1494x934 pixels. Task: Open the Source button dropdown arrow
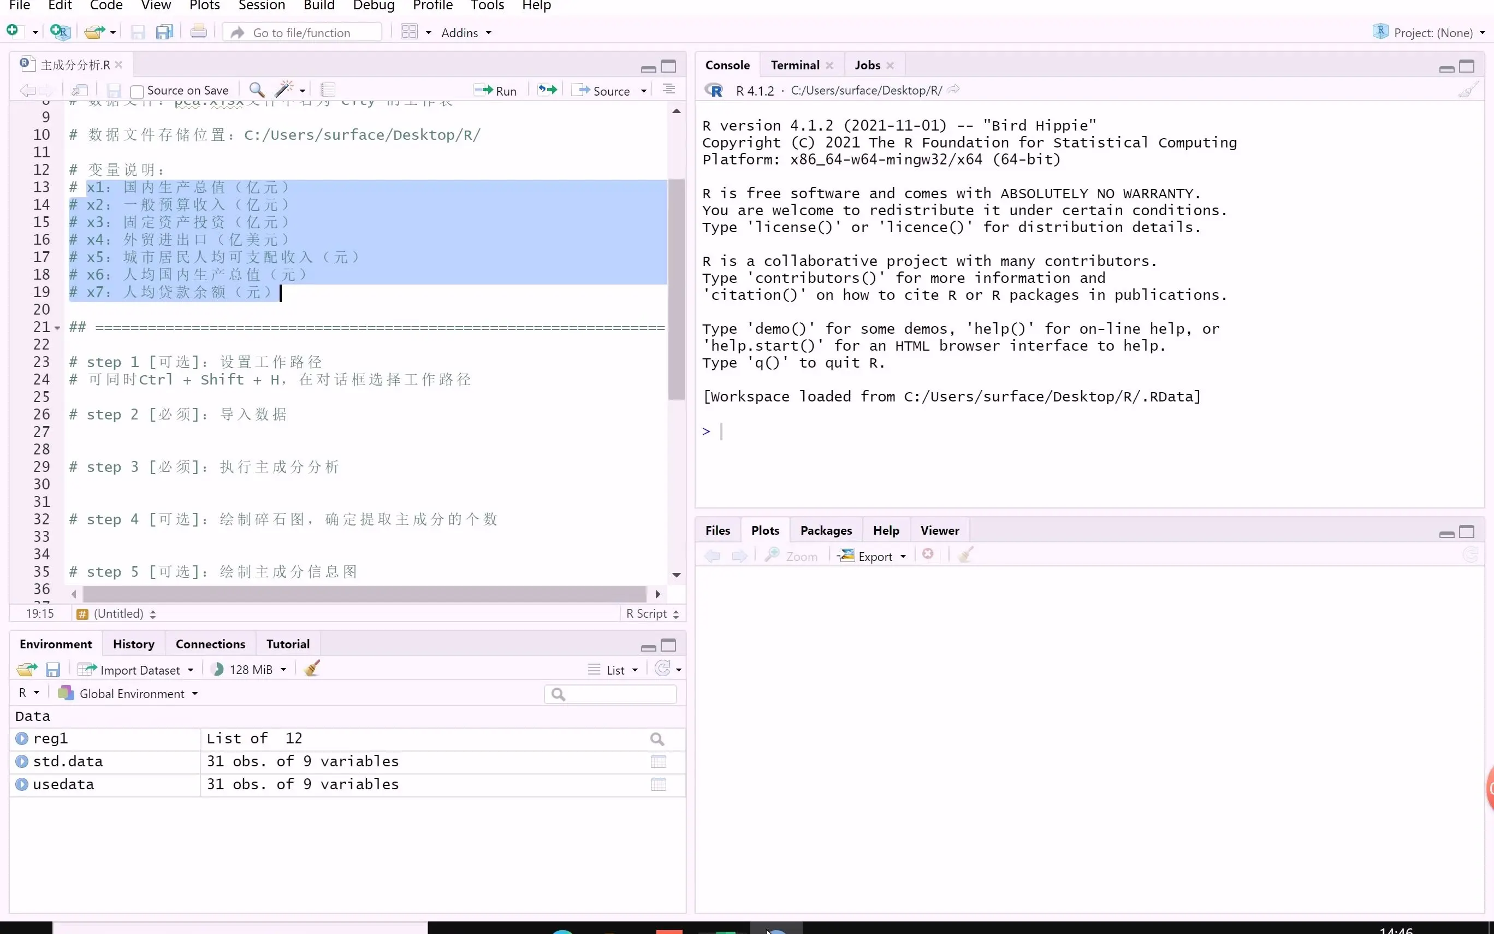click(644, 91)
